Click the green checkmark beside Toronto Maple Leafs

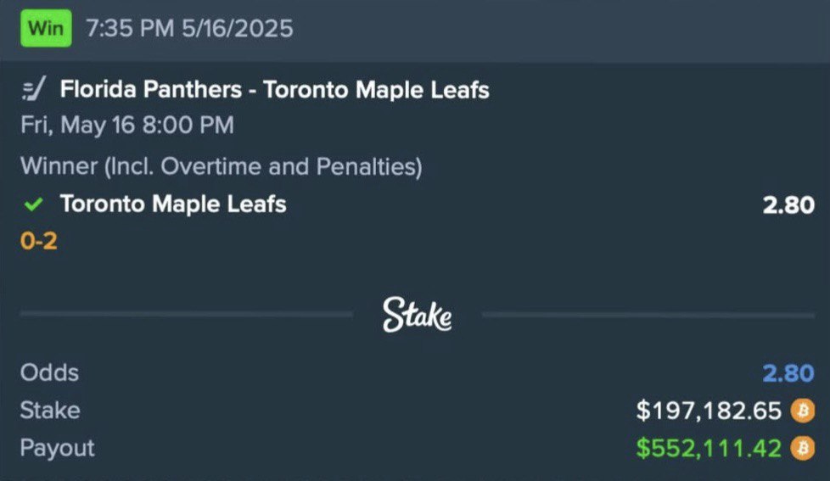point(33,204)
